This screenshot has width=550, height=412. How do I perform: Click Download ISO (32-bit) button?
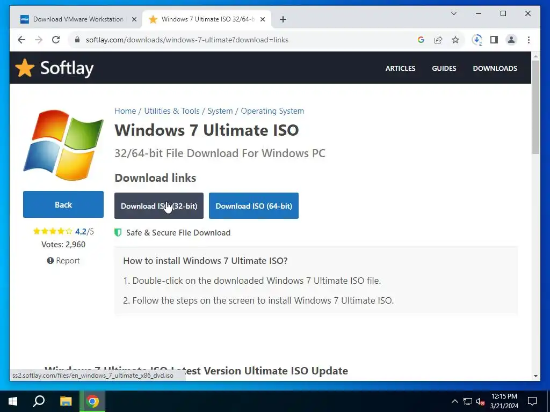(159, 205)
